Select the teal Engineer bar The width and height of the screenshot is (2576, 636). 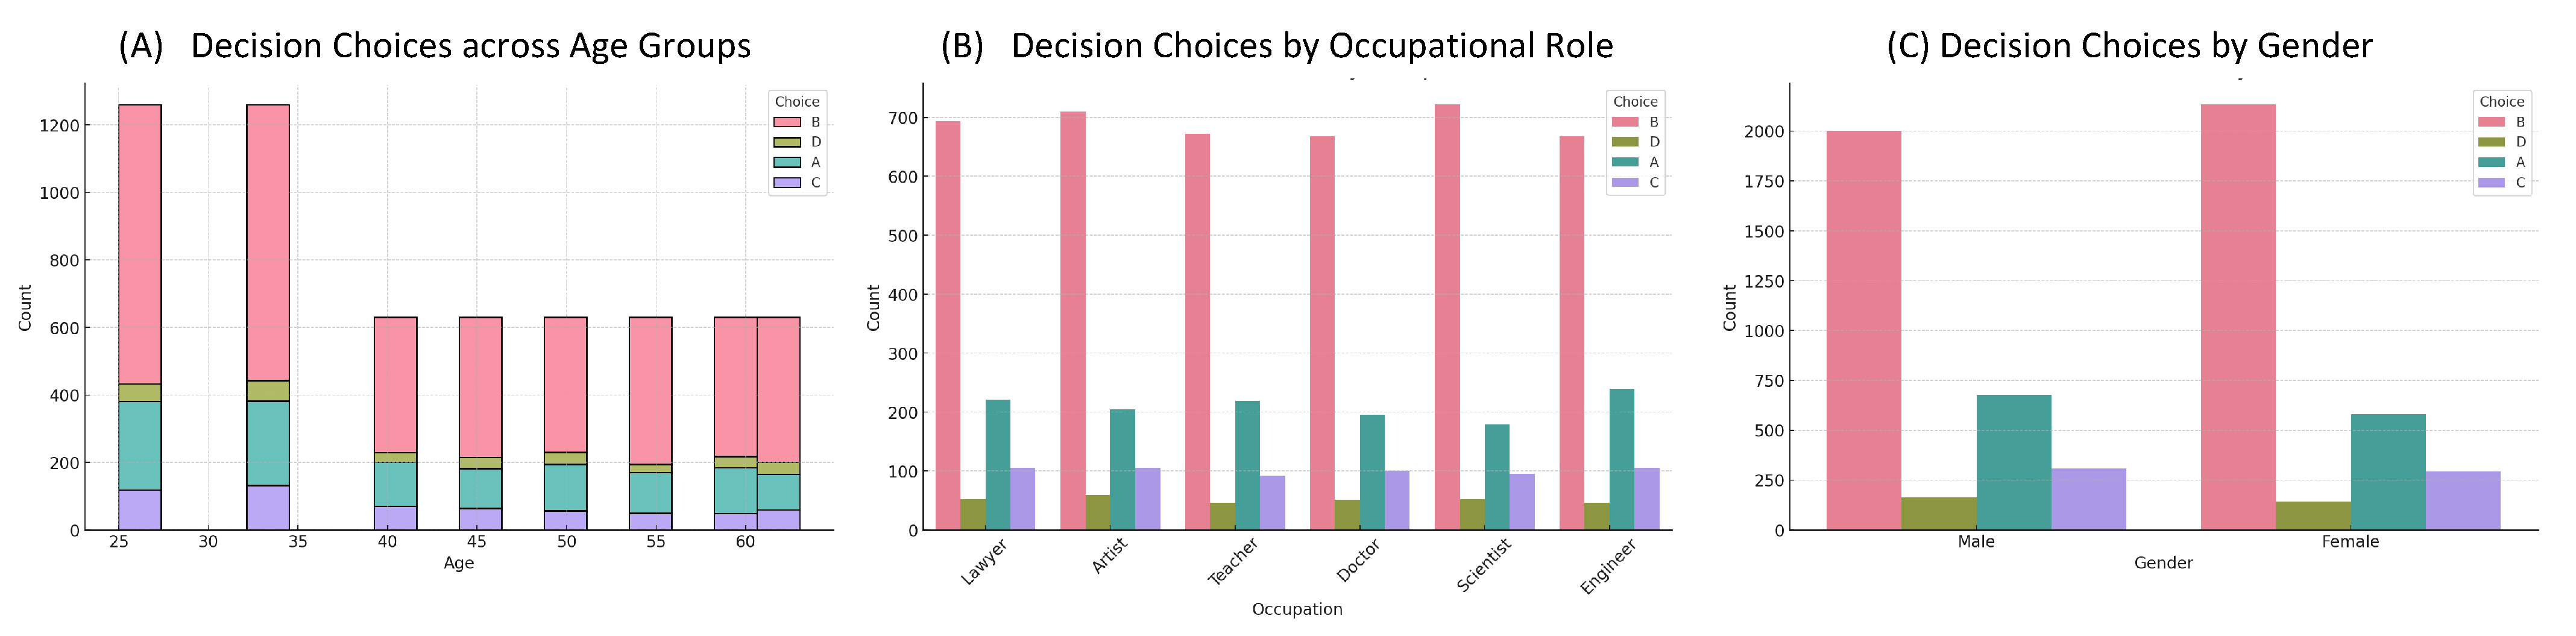click(1621, 459)
